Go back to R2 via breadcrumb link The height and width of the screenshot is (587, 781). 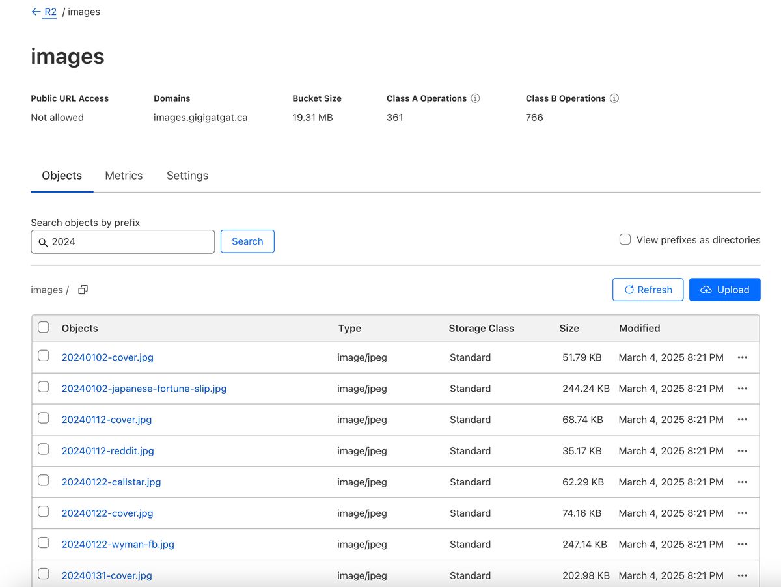tap(50, 12)
